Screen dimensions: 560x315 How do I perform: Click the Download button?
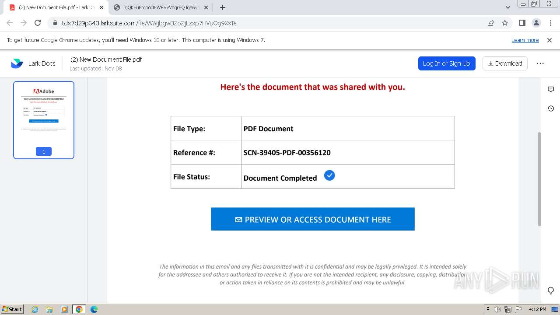pyautogui.click(x=505, y=63)
